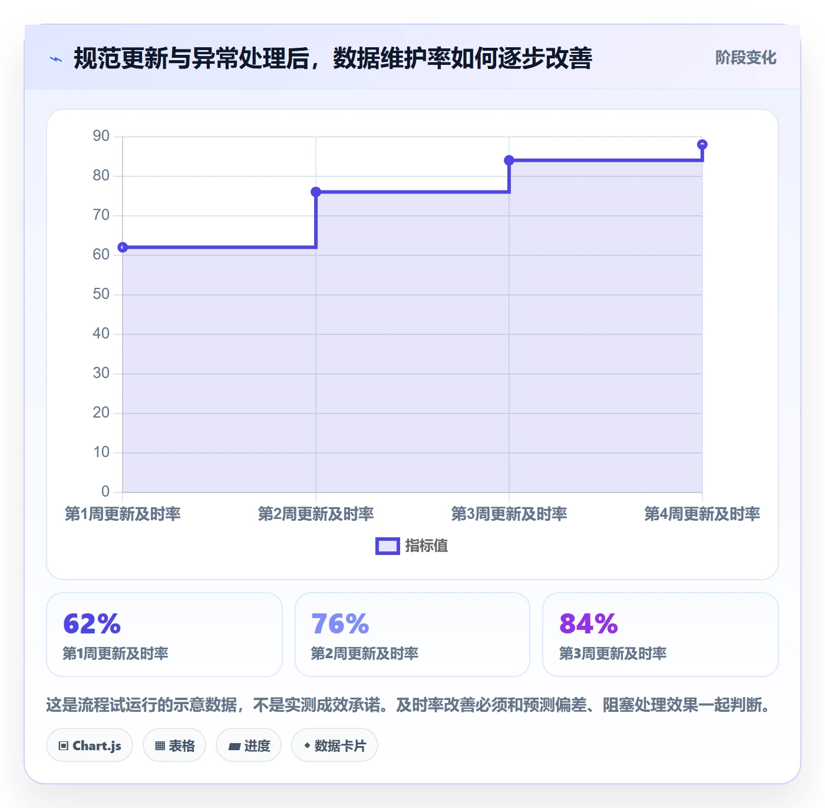Click the lightning icon beside the title

click(x=56, y=59)
